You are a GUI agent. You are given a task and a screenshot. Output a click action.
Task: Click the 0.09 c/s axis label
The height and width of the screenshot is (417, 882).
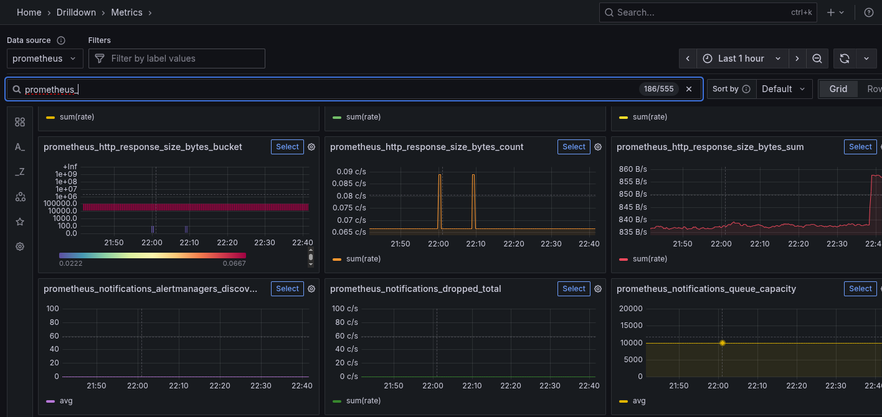pos(352,172)
